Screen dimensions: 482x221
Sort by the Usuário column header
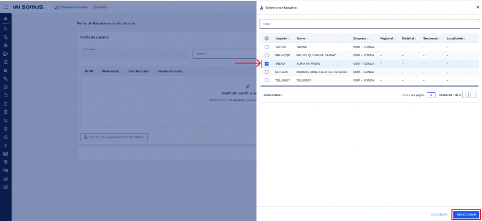(282, 39)
